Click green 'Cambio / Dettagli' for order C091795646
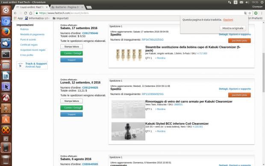This screenshot has height=166, width=265. [x=71, y=53]
